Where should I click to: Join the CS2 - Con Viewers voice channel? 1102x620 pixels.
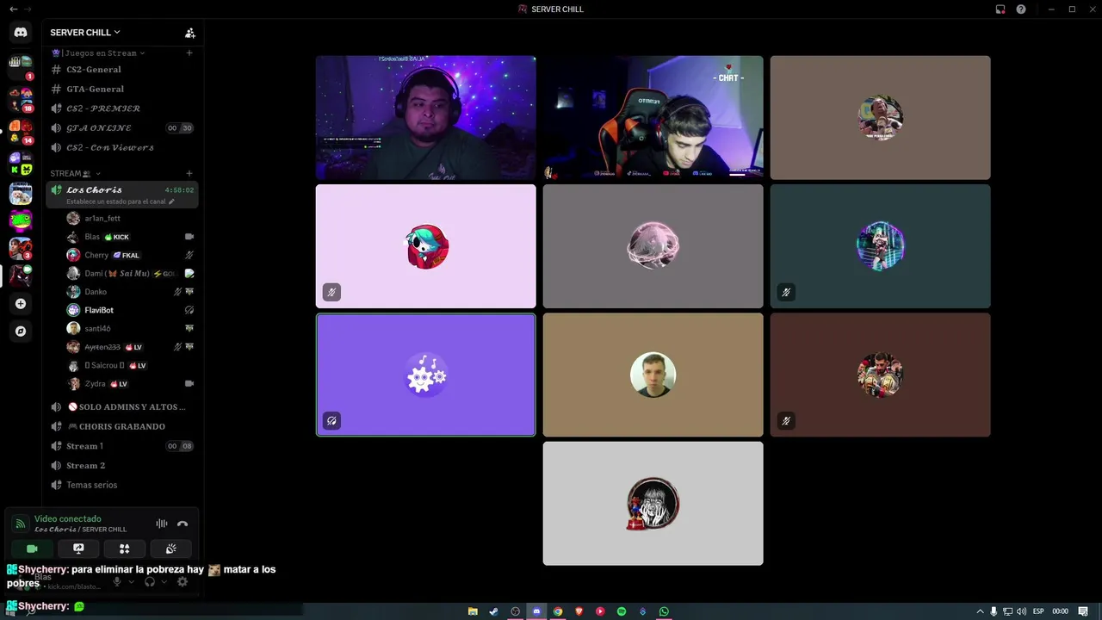pos(121,147)
